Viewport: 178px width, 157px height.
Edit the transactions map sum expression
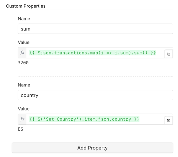(x=95, y=53)
